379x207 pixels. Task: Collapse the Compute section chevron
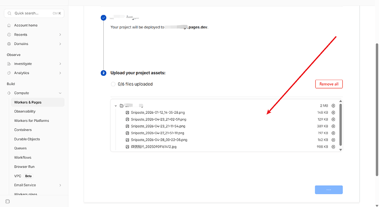coord(60,93)
